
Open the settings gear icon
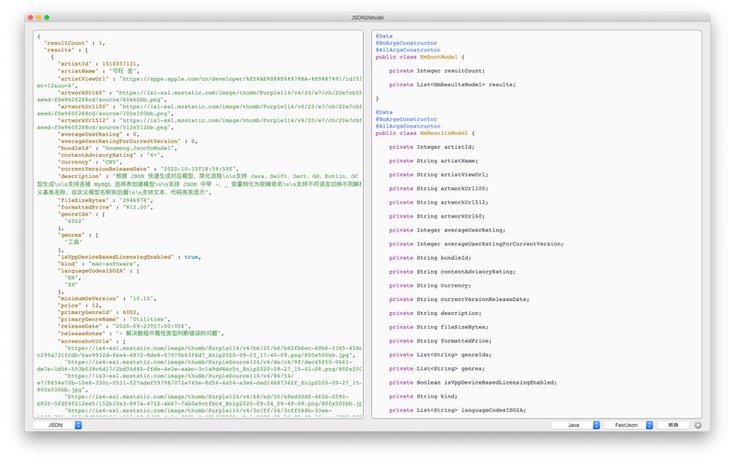click(x=697, y=425)
